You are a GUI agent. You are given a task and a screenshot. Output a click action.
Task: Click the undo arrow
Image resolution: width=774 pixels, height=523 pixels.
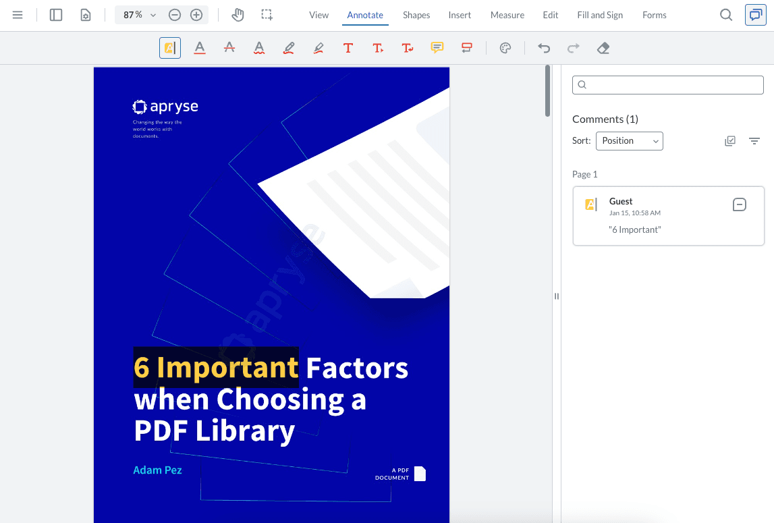tap(544, 48)
